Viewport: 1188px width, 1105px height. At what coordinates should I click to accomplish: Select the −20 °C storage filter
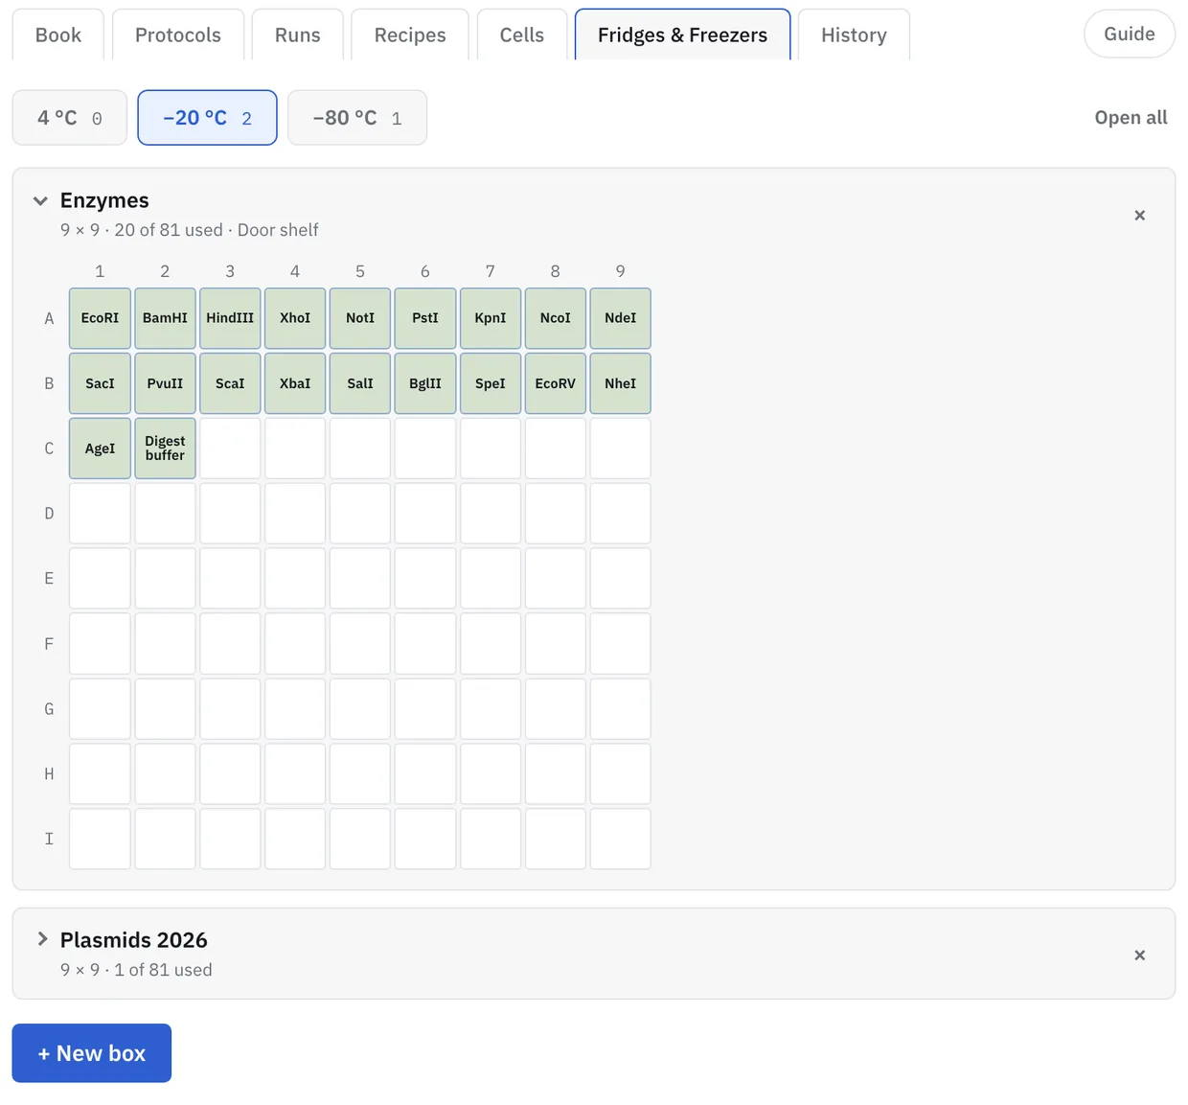pyautogui.click(x=207, y=118)
